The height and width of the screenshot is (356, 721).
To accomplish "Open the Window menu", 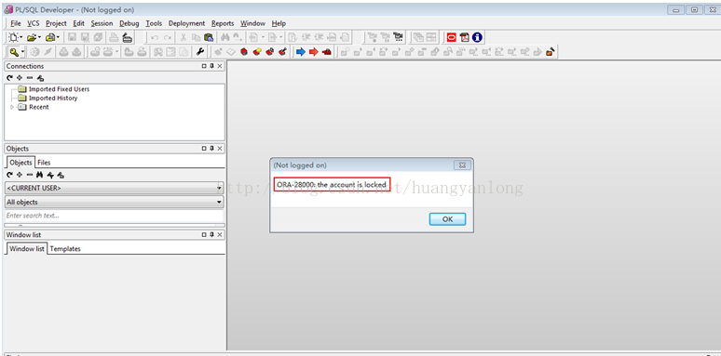I will [x=252, y=23].
